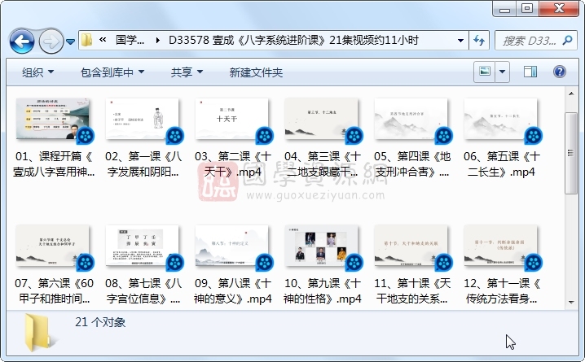The width and height of the screenshot is (585, 362).
Task: Click file name 10、第九课《十神的性格》.mp4
Action: pos(323,291)
